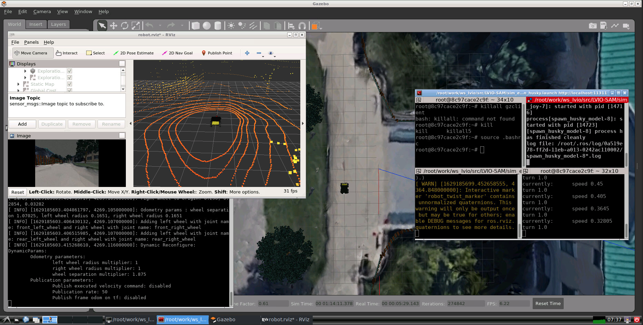Choose the RViz Select tool

point(96,53)
